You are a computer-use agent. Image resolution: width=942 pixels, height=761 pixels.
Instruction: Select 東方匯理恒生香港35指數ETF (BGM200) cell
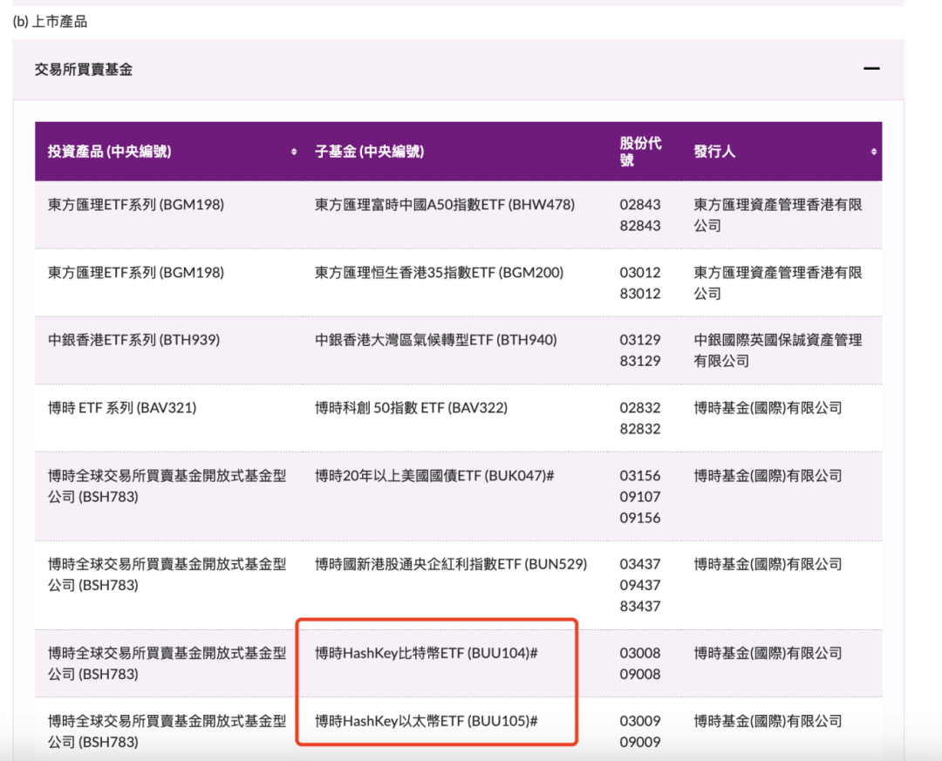(x=439, y=273)
